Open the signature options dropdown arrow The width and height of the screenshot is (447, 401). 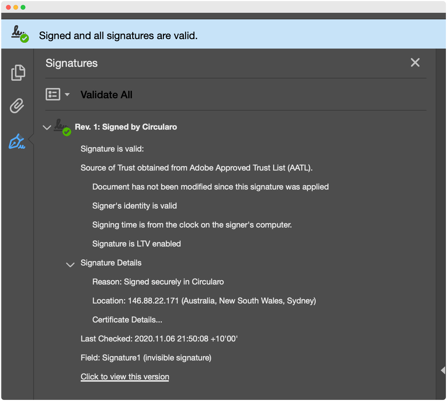(67, 95)
